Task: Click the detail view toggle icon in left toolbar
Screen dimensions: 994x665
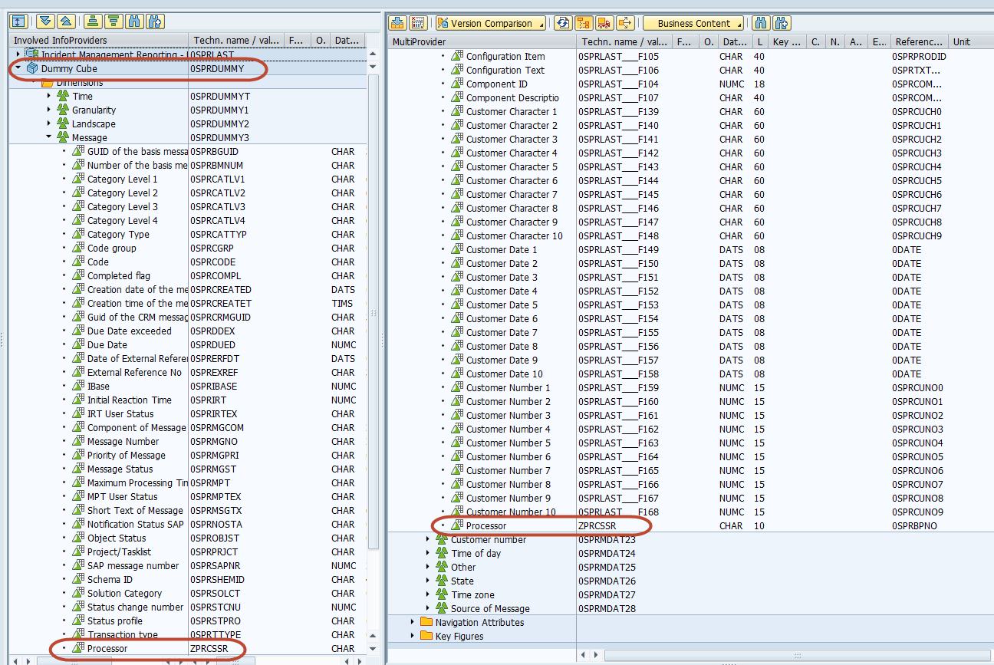Action: pyautogui.click(x=19, y=22)
